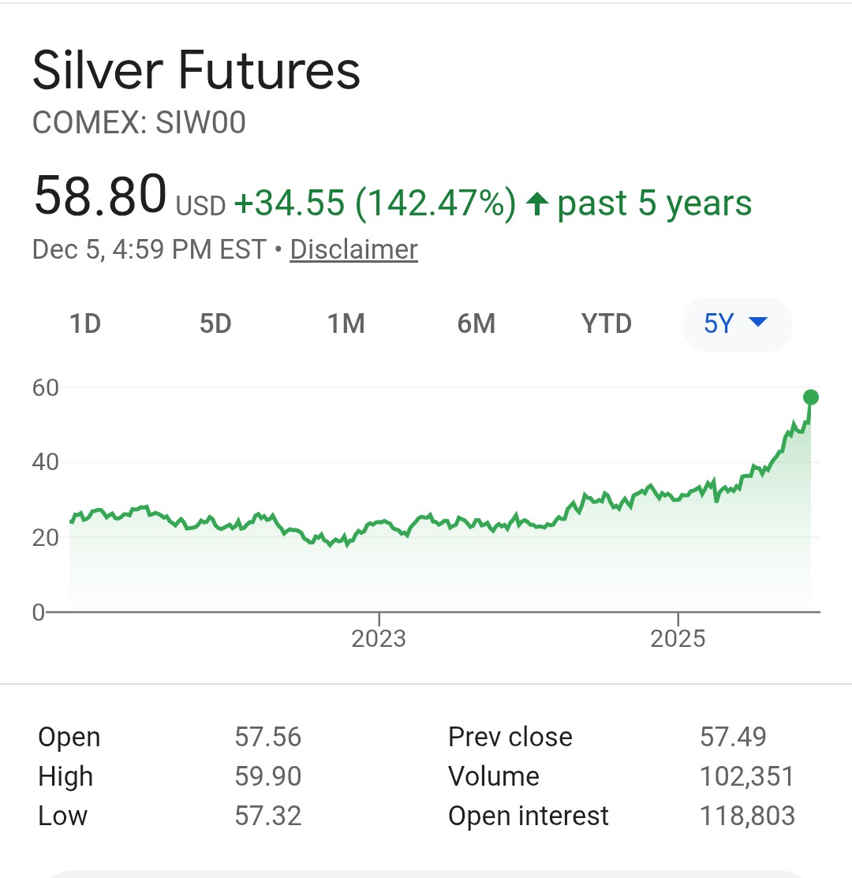This screenshot has width=852, height=878.
Task: Click the Open interest value 118,803
Action: [746, 816]
